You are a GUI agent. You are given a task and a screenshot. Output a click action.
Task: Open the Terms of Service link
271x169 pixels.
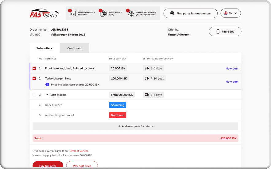tap(79, 151)
